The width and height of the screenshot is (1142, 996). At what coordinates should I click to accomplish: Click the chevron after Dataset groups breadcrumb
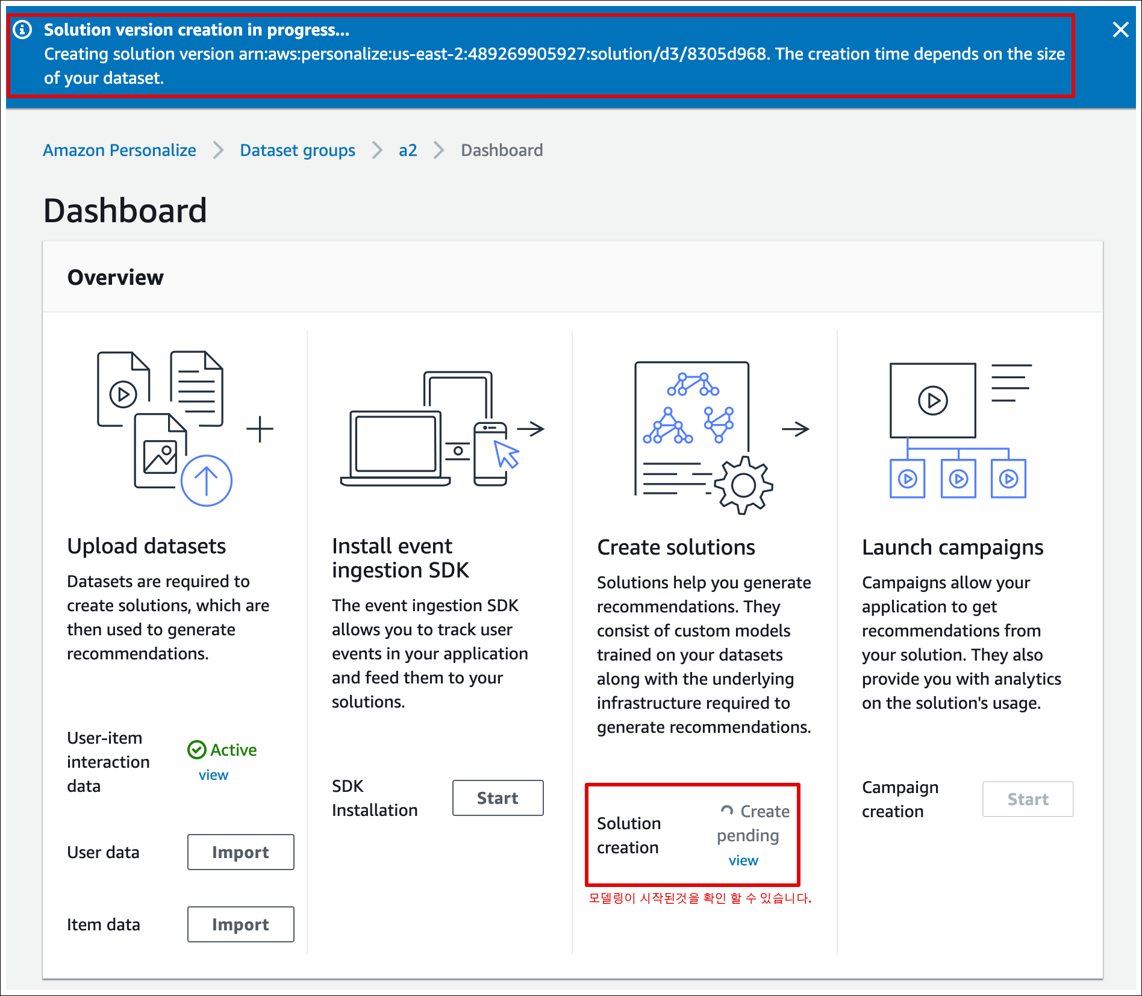377,150
